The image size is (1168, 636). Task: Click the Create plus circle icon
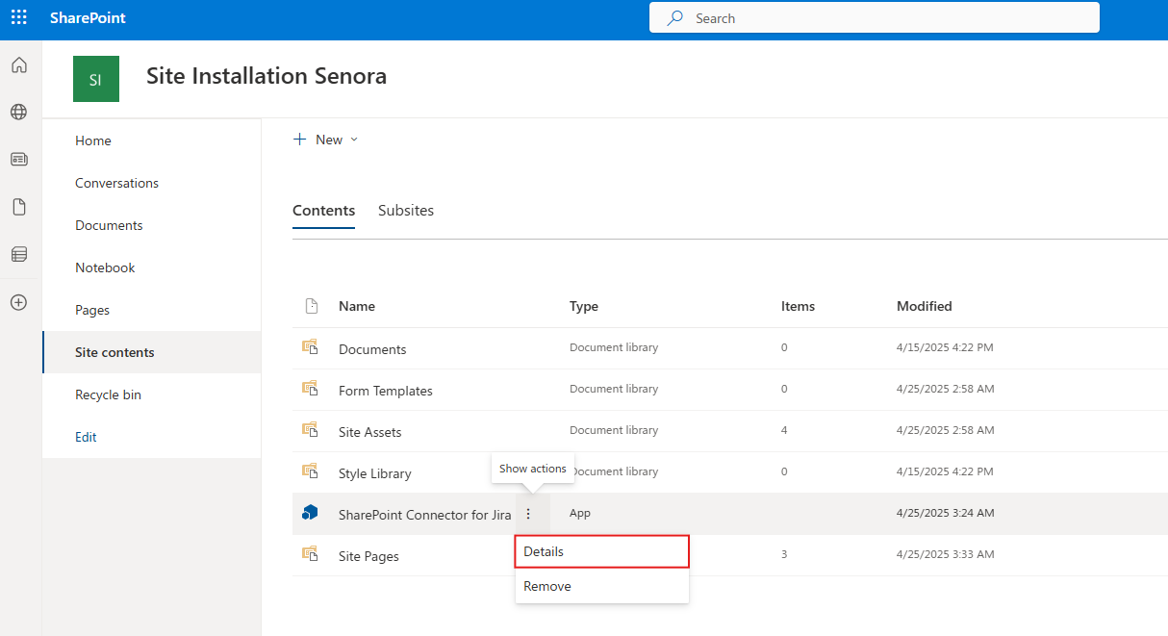point(19,302)
